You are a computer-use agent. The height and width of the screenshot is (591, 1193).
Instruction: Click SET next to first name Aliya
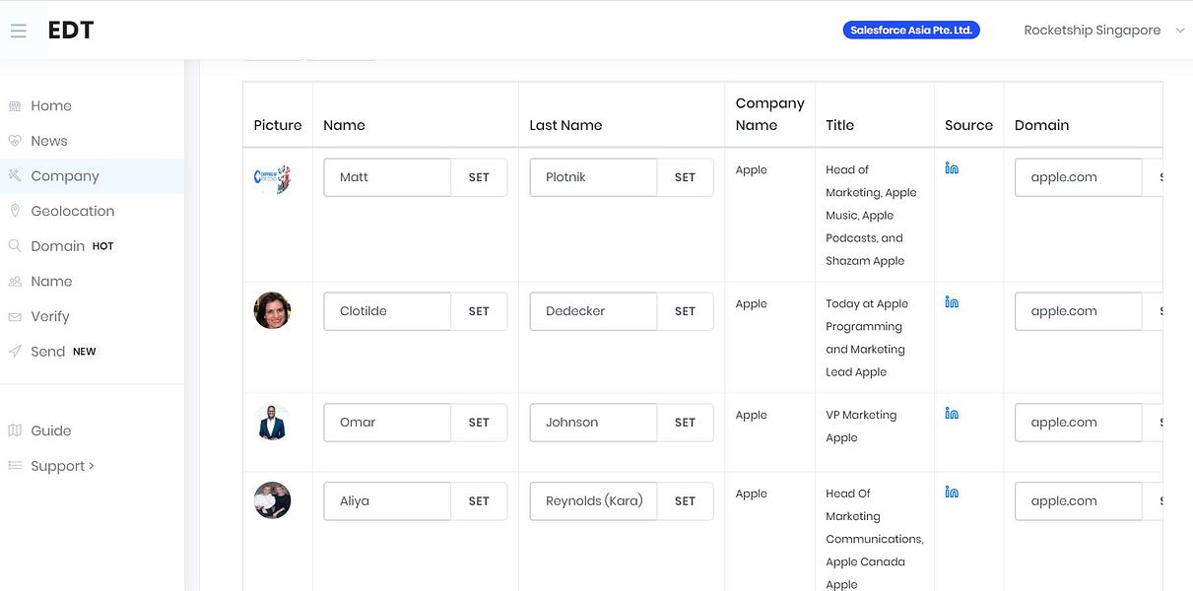[x=479, y=501]
